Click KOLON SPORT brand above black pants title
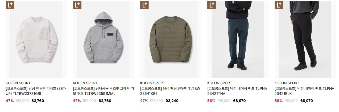The width and height of the screenshot is (339, 112). (x=287, y=83)
